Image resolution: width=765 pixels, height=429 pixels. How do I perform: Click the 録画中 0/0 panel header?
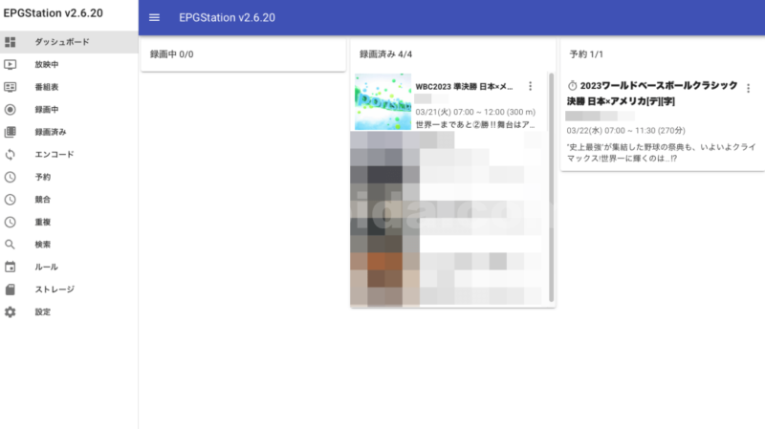(172, 54)
